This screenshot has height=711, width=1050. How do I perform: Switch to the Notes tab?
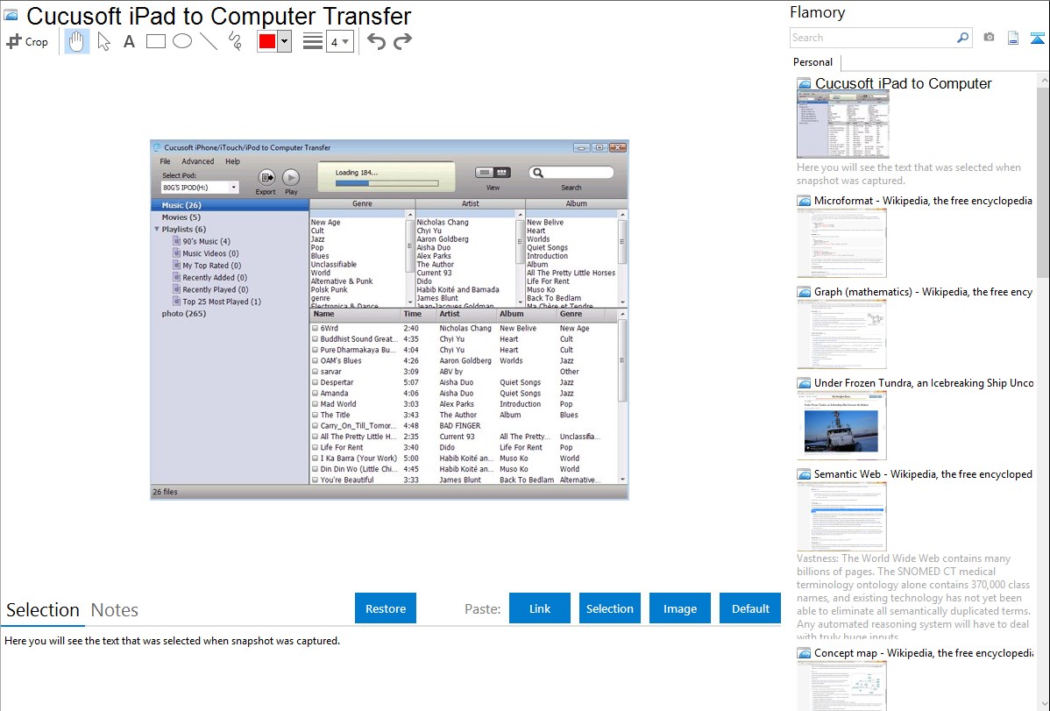(x=115, y=610)
